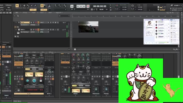
Task: Open track 1 edit filter クリップ dropdown
Action: (x=45, y=23)
